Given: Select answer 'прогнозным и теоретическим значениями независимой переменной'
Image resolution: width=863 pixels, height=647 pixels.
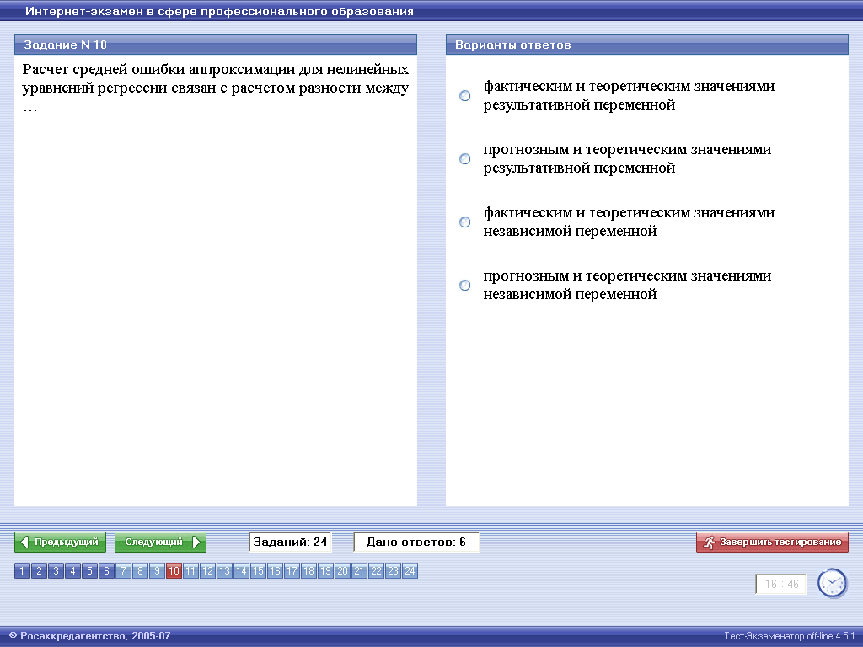Looking at the screenshot, I should (465, 286).
